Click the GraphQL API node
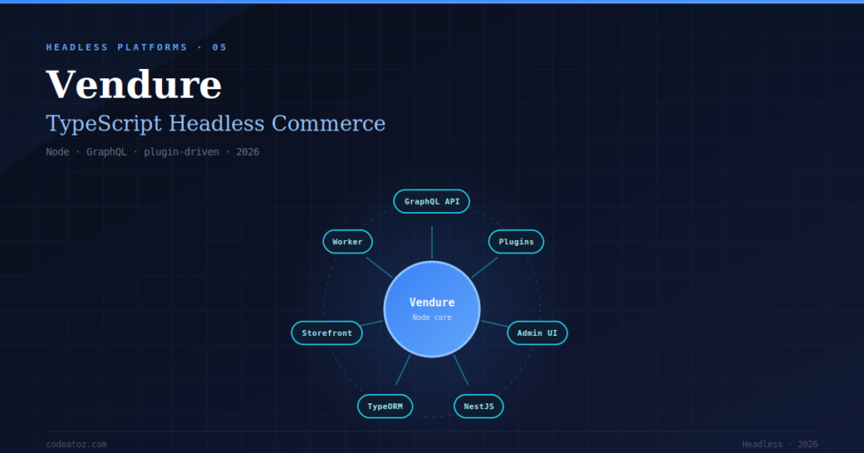The image size is (864, 453). pos(431,201)
